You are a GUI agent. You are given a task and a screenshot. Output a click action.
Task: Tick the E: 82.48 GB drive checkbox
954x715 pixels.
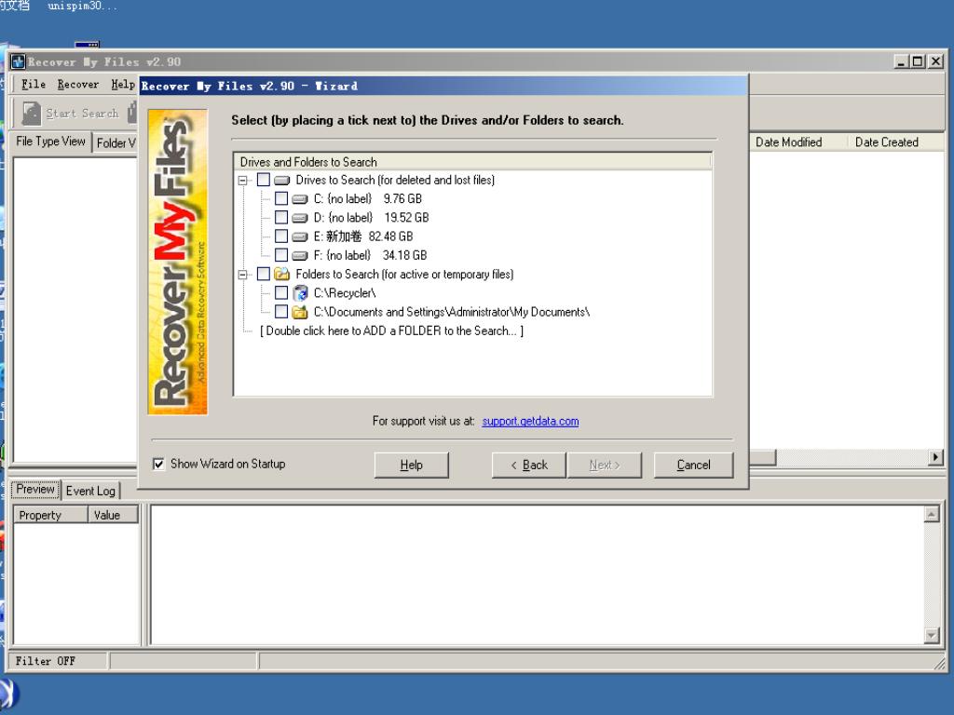(281, 236)
